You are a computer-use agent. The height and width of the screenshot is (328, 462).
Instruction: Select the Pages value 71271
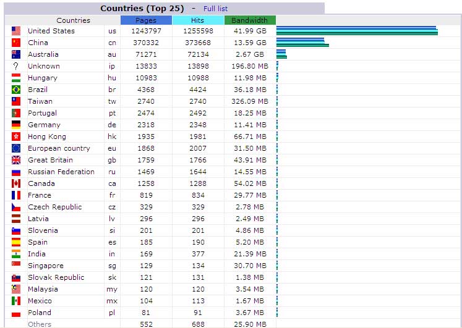[x=146, y=54]
